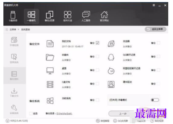
Task: Open 帮助视频 help video
Action: 157,121
